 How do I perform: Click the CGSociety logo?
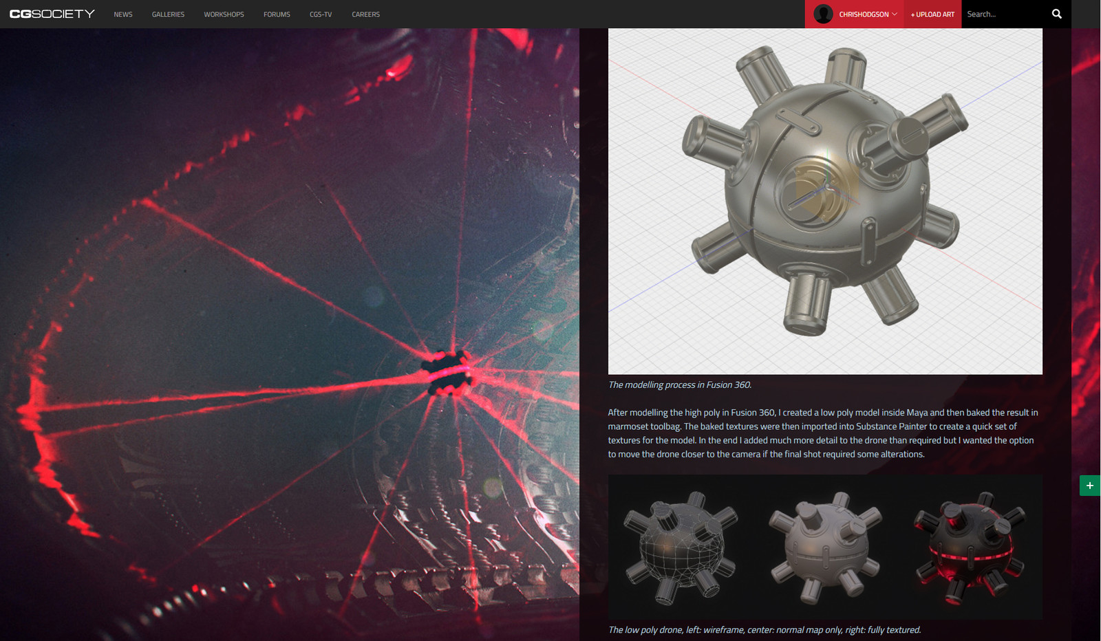point(52,14)
